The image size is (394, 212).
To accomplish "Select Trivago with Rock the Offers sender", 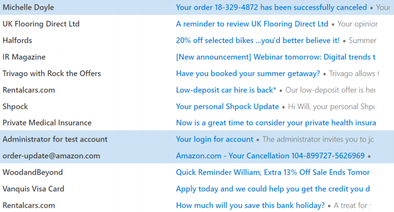I will tap(51, 74).
